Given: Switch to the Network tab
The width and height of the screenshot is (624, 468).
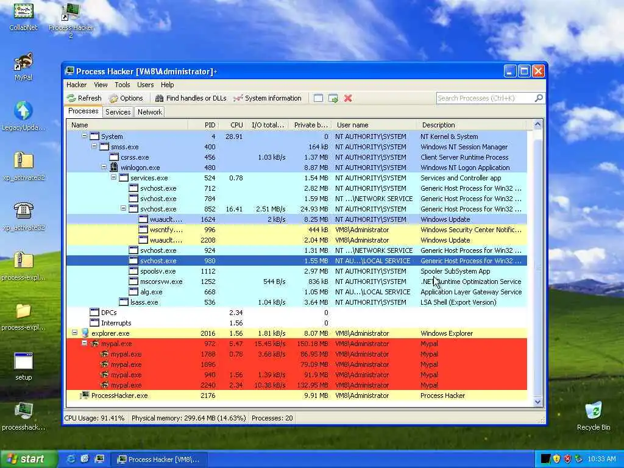Looking at the screenshot, I should (x=150, y=112).
